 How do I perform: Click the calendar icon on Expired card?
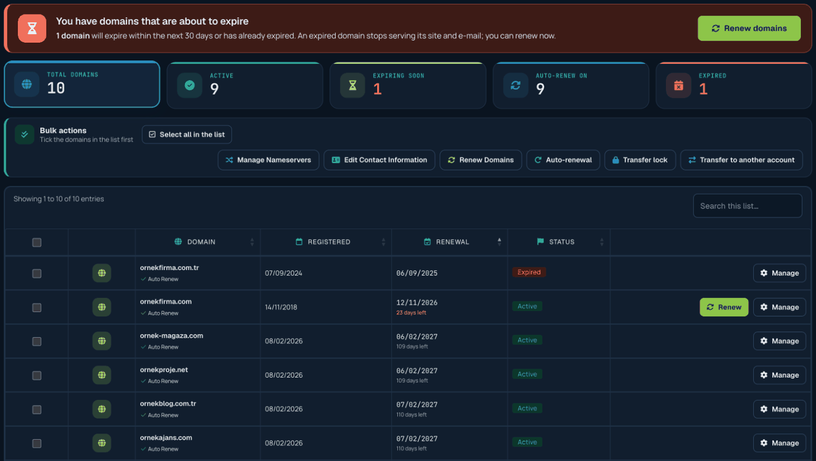click(x=678, y=85)
